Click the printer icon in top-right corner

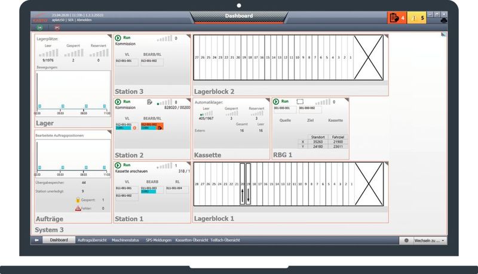(444, 20)
